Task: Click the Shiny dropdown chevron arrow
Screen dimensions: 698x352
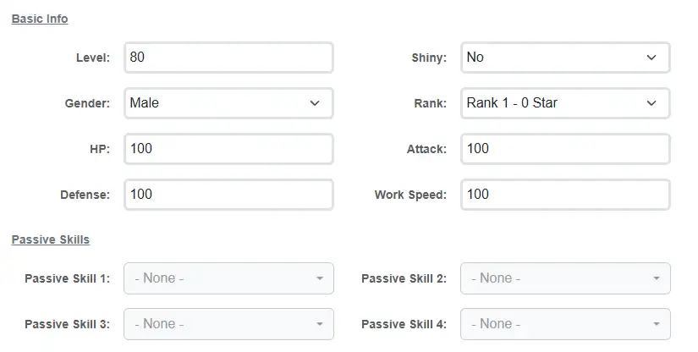Action: [651, 58]
